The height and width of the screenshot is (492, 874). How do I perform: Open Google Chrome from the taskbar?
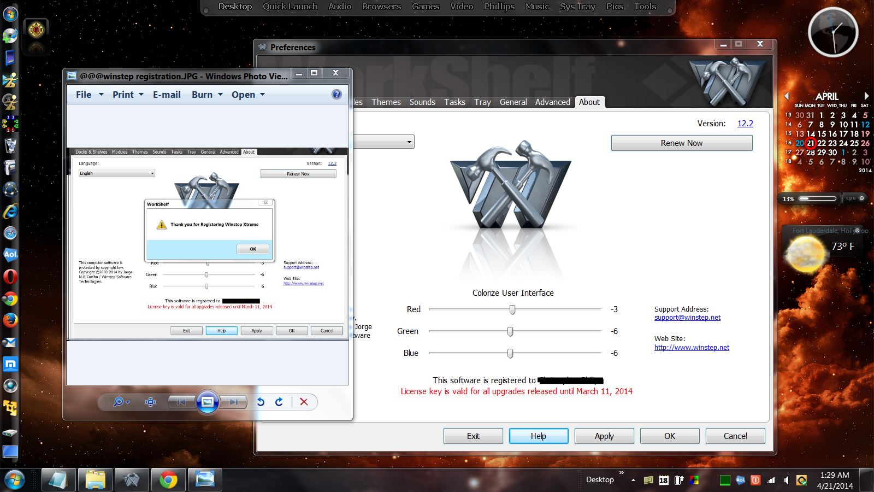168,480
